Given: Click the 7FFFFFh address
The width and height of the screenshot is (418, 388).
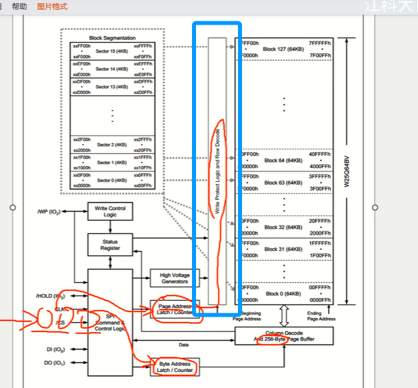Looking at the screenshot, I should pos(320,43).
